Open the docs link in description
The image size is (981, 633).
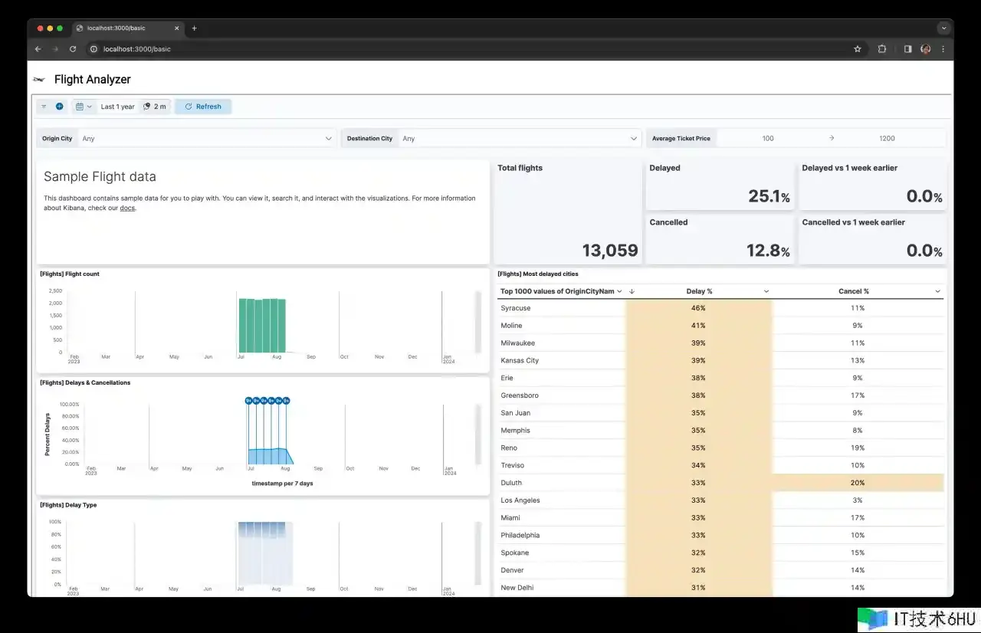127,208
